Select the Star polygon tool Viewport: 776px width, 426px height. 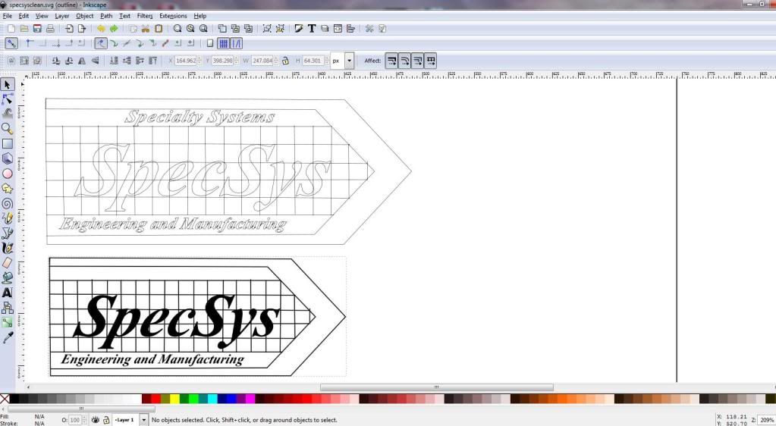[8, 189]
